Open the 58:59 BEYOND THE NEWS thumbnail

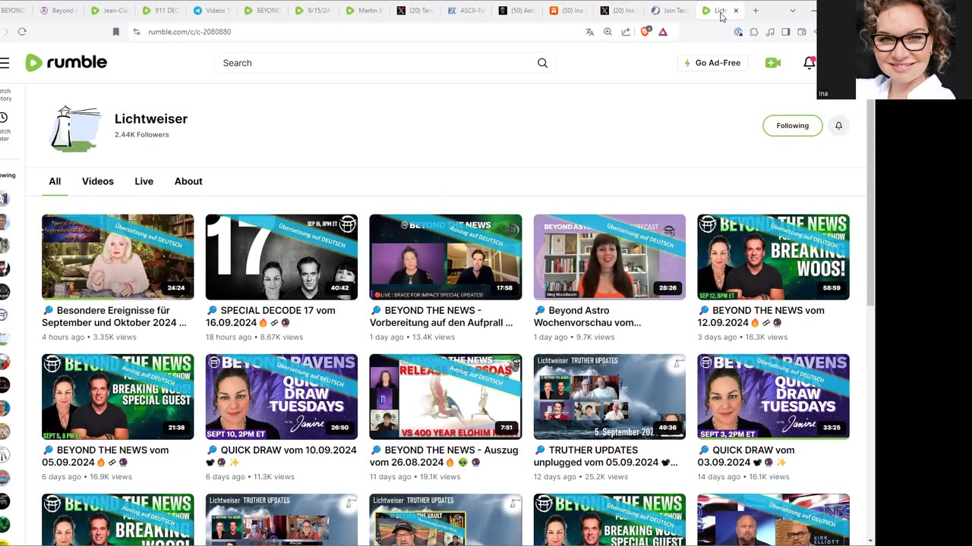tap(774, 257)
